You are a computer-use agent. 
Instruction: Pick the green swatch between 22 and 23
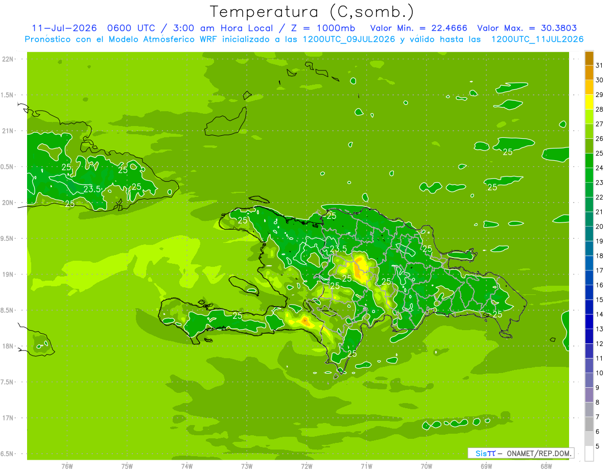(x=589, y=190)
